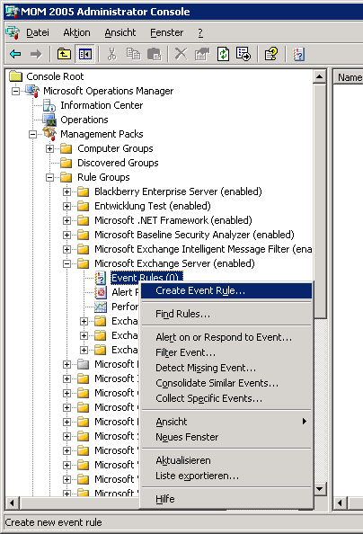Image resolution: width=363 pixels, height=534 pixels.
Task: Select Collect Specific Events... entry
Action: tap(226, 398)
